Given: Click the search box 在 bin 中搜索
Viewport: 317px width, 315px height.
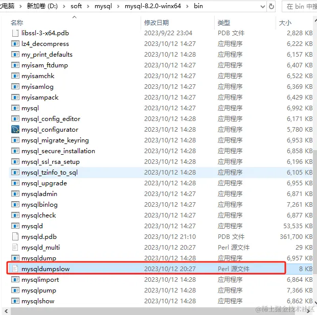Looking at the screenshot, I should click(x=300, y=7).
